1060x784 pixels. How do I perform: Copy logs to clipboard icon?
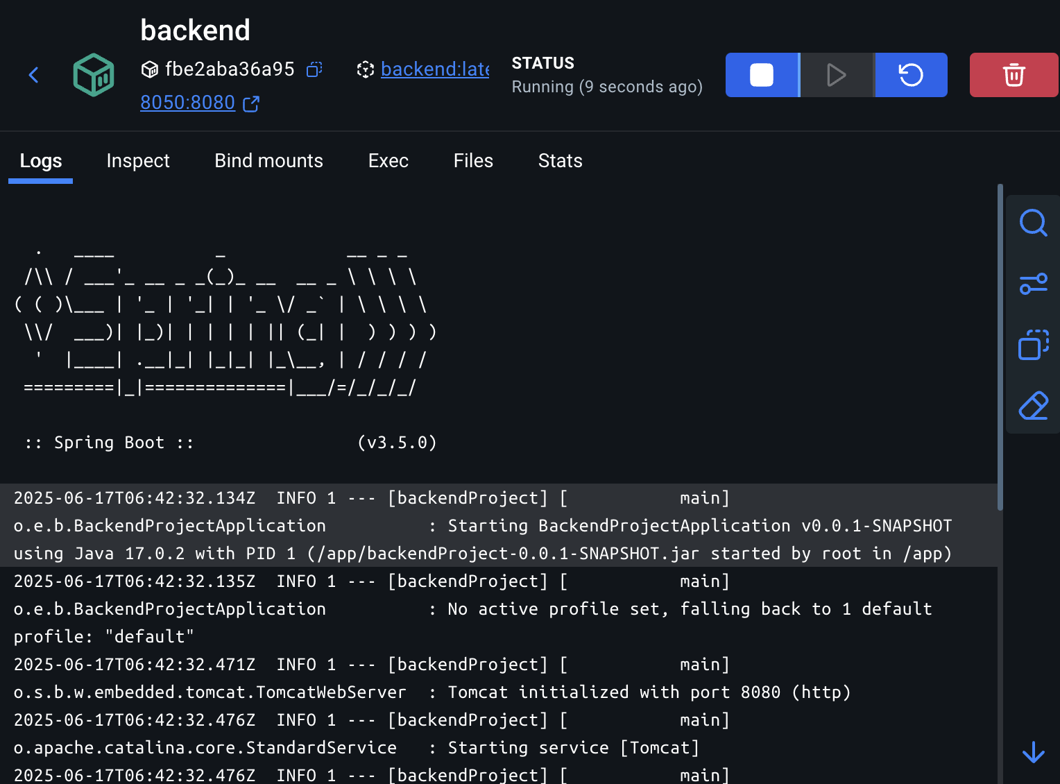1033,345
